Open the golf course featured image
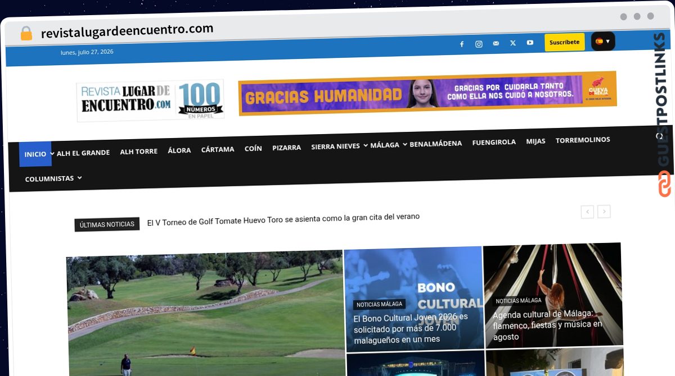The width and height of the screenshot is (675, 376). click(x=205, y=313)
